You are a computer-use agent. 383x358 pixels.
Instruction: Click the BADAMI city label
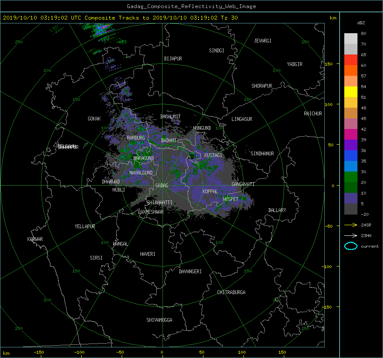click(x=169, y=140)
